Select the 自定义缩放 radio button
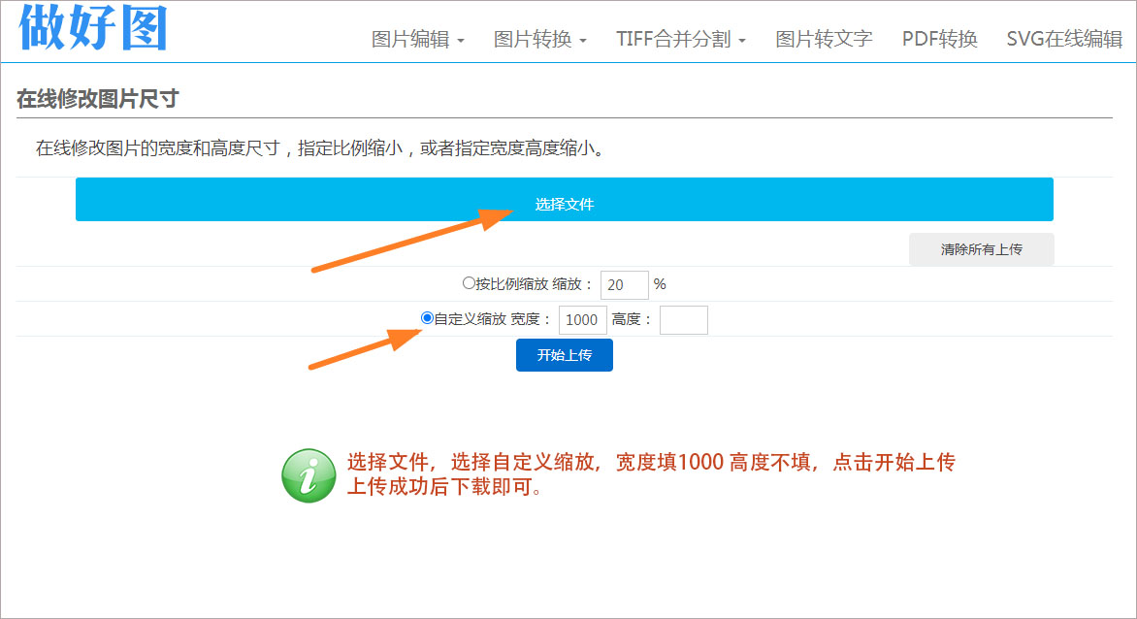Viewport: 1137px width, 619px height. coord(427,318)
